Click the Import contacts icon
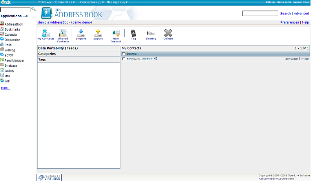 point(81,33)
